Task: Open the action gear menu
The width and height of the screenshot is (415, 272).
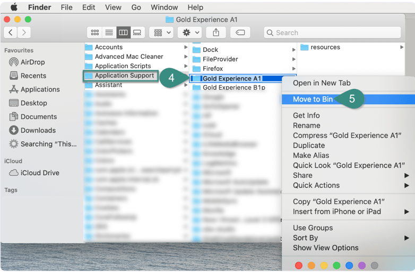Action: (190, 32)
